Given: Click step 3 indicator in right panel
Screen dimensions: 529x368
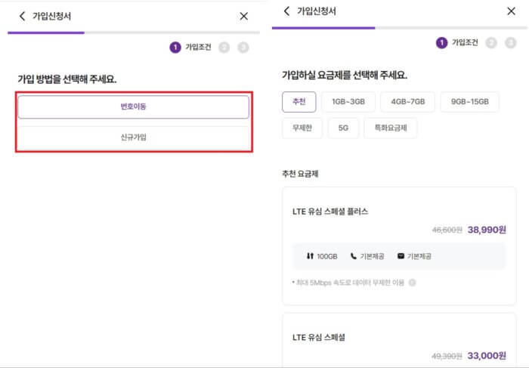Looking at the screenshot, I should 510,42.
